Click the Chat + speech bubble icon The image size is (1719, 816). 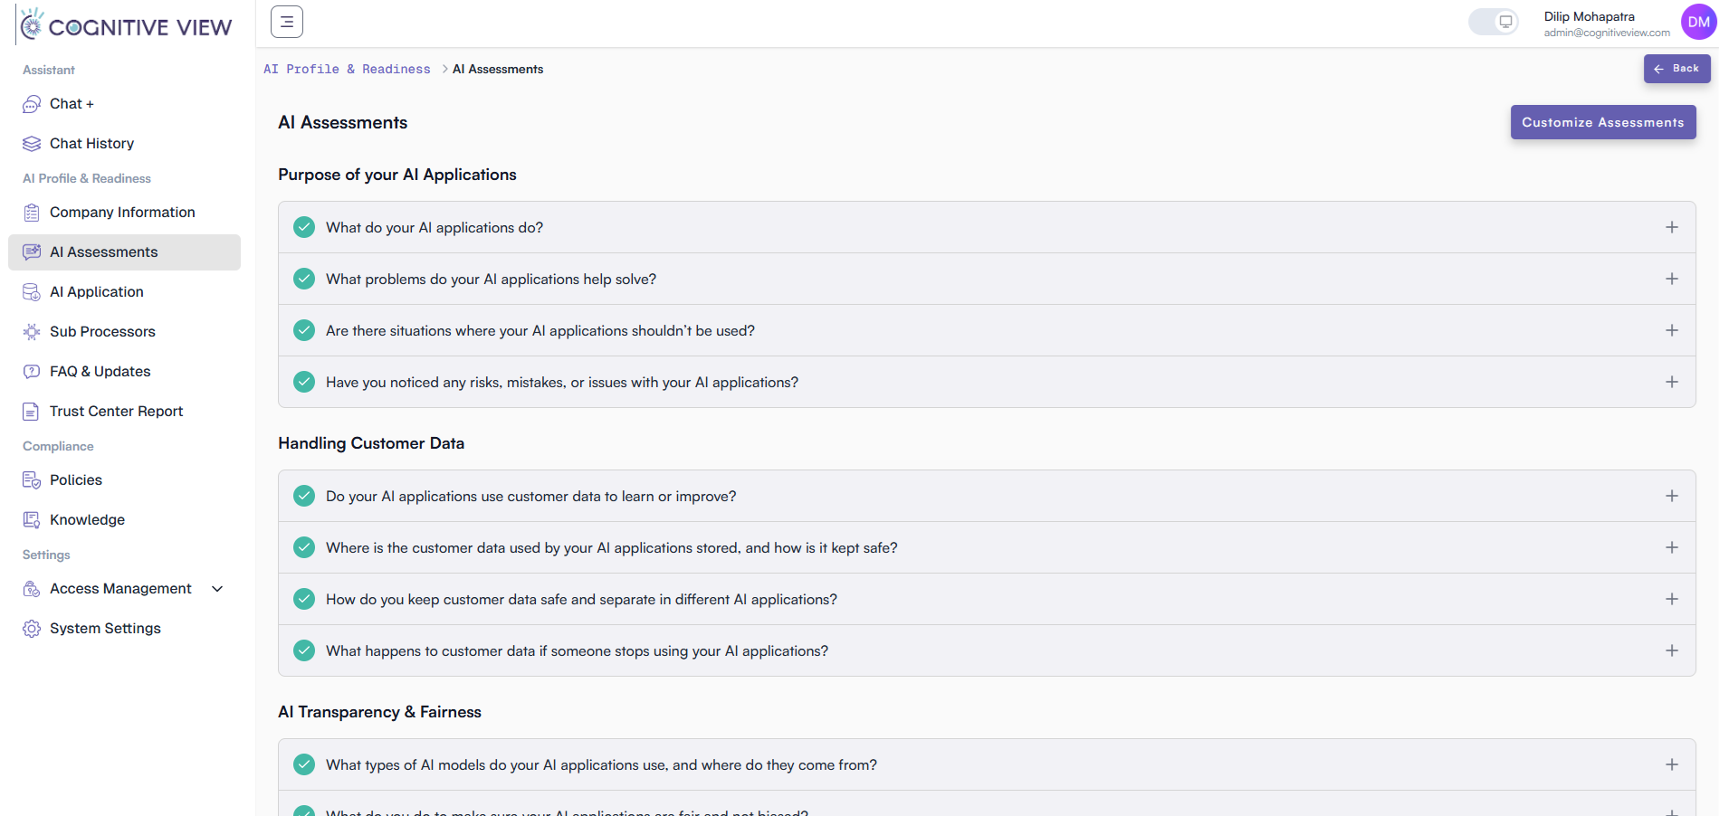pos(32,104)
